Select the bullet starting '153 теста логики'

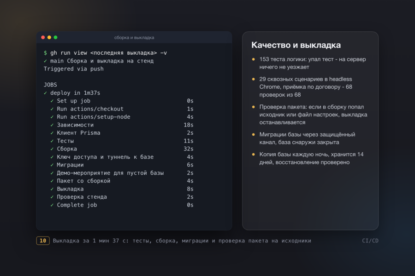tap(312, 63)
